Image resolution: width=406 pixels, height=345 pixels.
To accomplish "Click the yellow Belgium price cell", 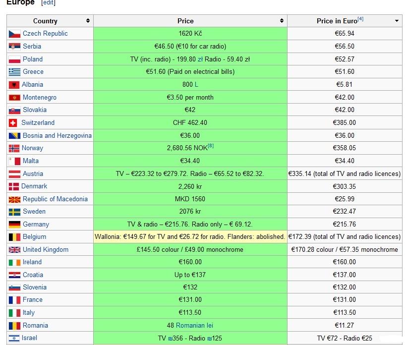I will tap(190, 237).
